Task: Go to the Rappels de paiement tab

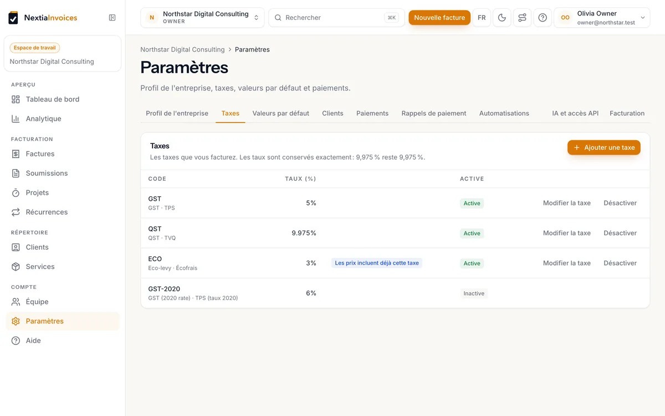Action: click(x=434, y=113)
